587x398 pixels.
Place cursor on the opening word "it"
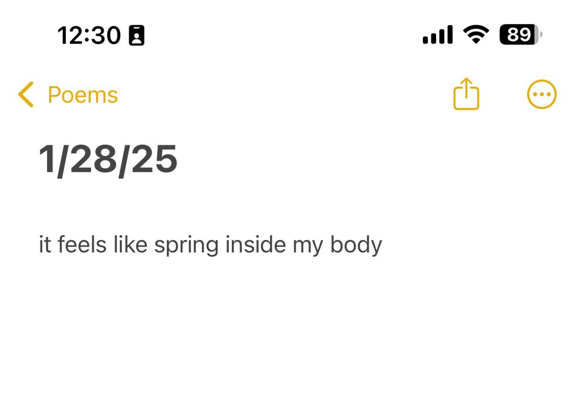pos(45,244)
